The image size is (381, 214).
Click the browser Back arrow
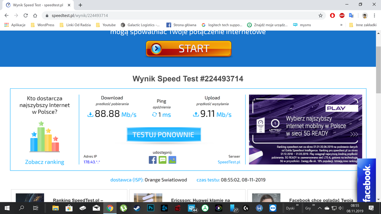coord(6,16)
